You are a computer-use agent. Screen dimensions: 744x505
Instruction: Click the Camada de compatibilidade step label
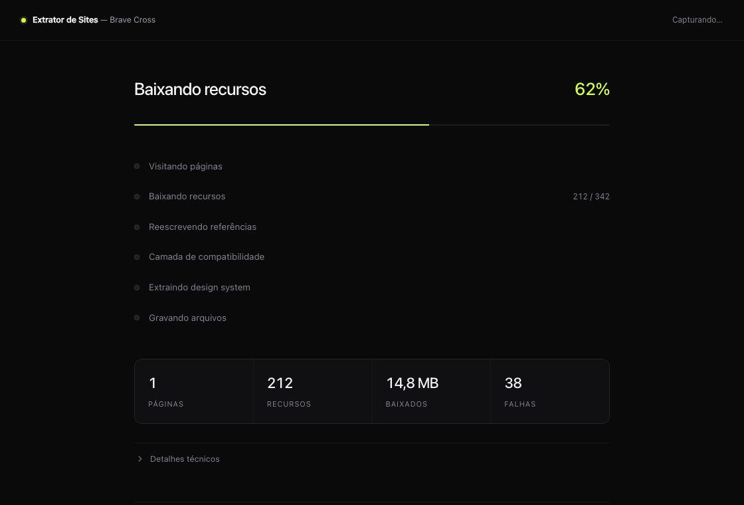click(x=207, y=256)
